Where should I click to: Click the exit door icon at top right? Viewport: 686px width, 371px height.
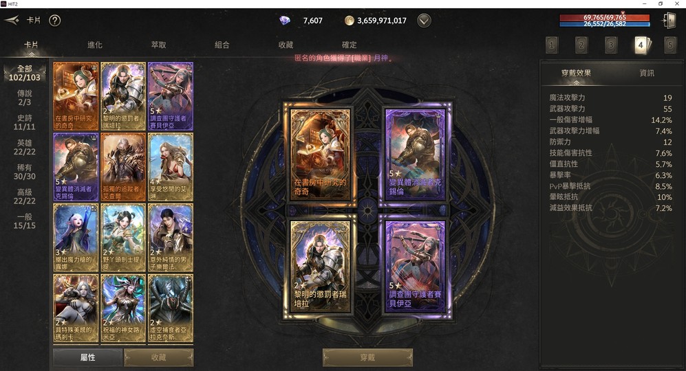tap(669, 20)
